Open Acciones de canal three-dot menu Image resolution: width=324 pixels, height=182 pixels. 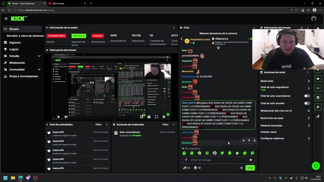pyautogui.click(x=308, y=72)
